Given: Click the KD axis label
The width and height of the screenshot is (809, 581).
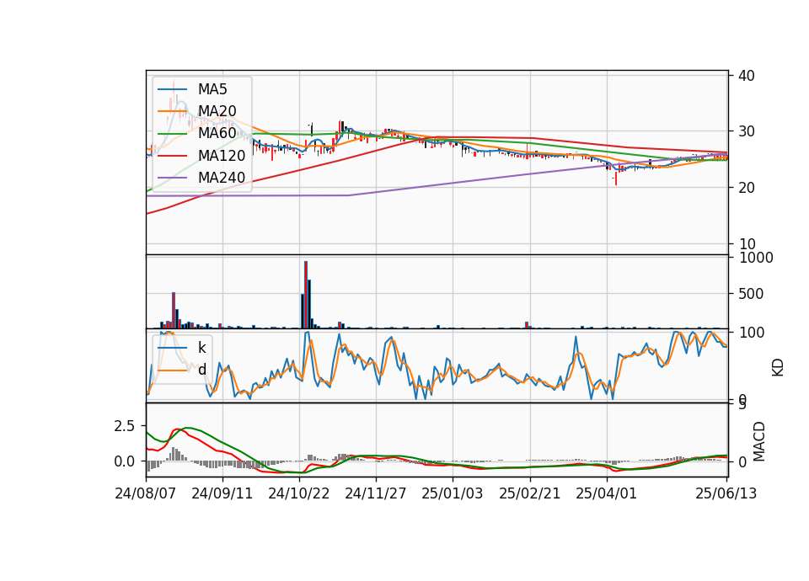Looking at the screenshot, I should coord(778,367).
